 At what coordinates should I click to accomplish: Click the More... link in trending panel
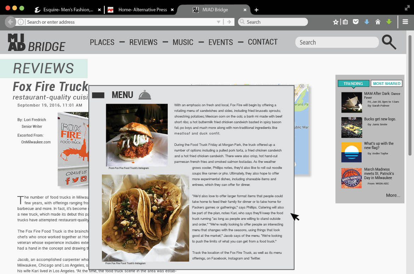click(393, 195)
